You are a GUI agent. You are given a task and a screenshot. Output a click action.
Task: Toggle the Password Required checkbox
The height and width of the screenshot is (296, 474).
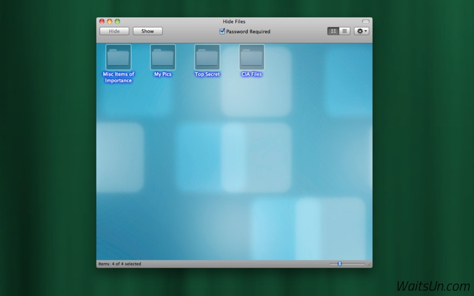[x=222, y=31]
